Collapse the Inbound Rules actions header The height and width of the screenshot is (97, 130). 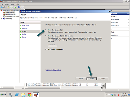click(128, 13)
